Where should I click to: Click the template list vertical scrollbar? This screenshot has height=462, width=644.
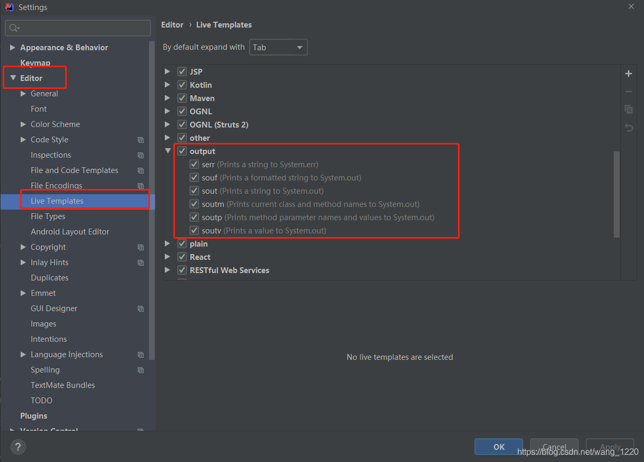click(616, 194)
